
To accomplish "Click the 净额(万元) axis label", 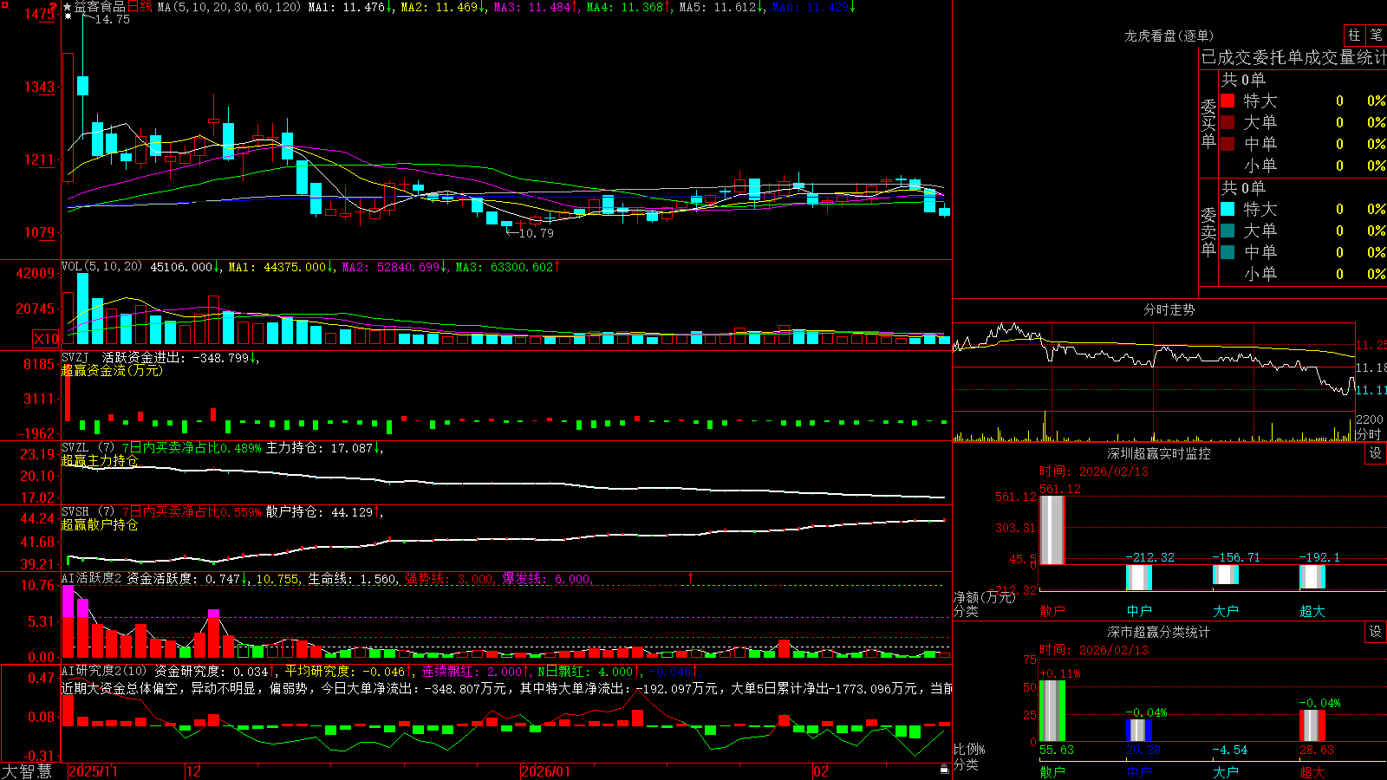I will [x=985, y=597].
